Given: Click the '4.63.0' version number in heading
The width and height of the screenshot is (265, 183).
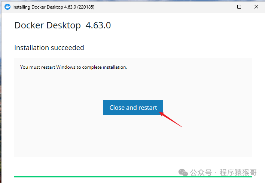Looking at the screenshot, I should point(98,25).
